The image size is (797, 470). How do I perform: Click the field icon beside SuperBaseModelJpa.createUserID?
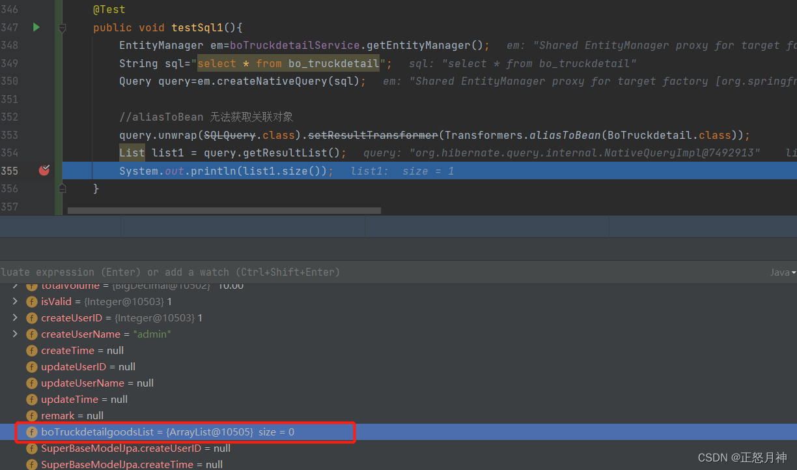pos(31,448)
